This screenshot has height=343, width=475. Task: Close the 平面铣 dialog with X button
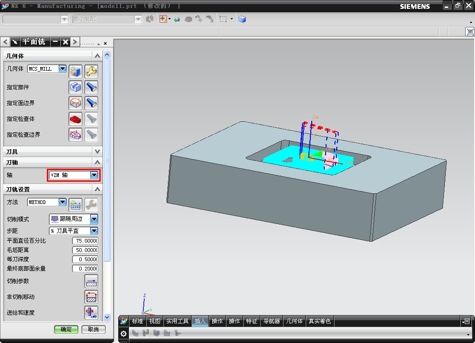(65, 42)
